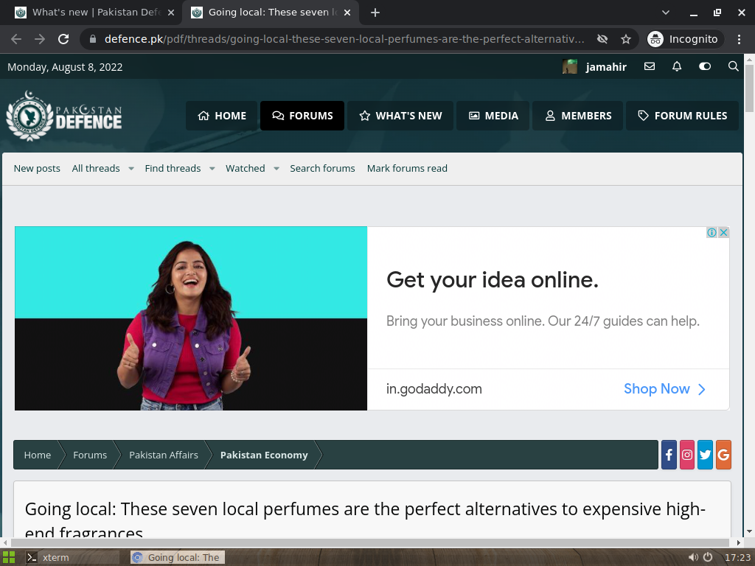Viewport: 755px width, 566px height.
Task: Open MEMBERS navigation item
Action: pyautogui.click(x=578, y=116)
